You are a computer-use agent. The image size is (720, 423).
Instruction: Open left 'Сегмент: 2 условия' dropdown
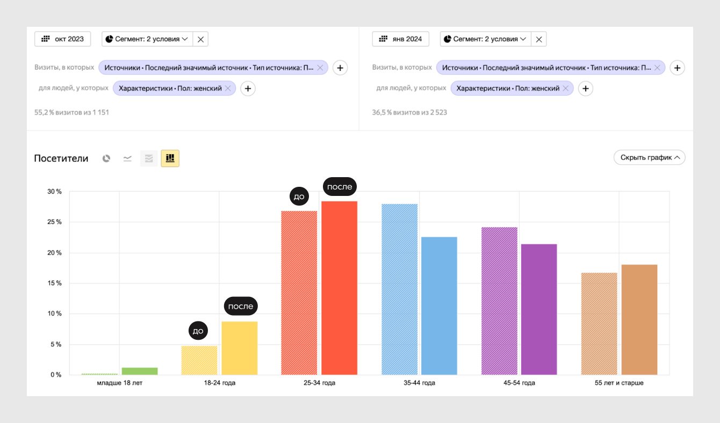click(147, 39)
